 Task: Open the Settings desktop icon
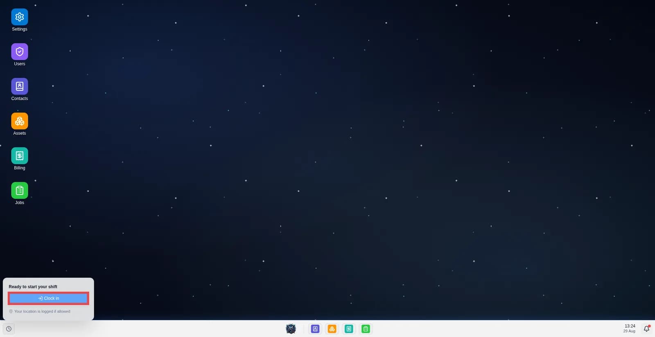pos(19,17)
